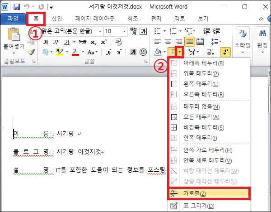Switch to the 삽입 tab
This screenshot has height=212, width=271.
(x=57, y=19)
